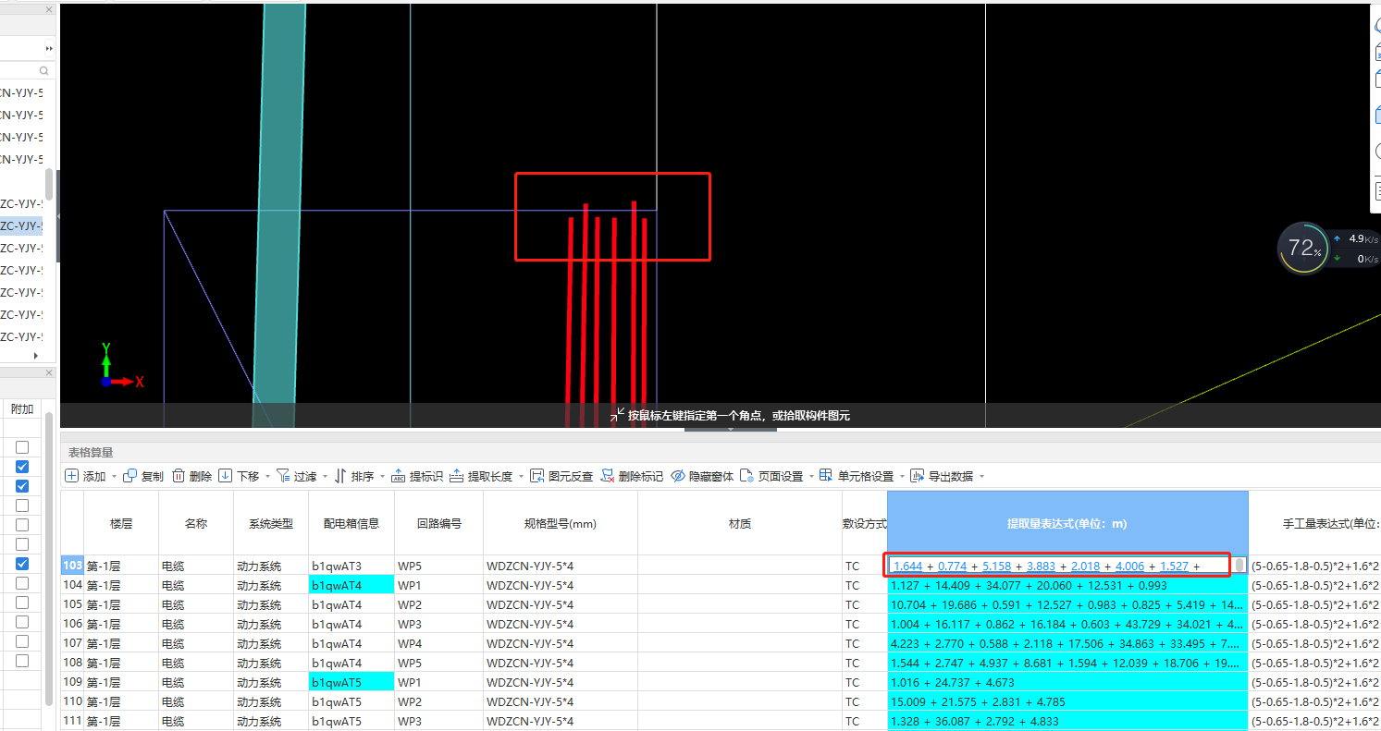Click the 导出数据 (export data) button
This screenshot has width=1381, height=731.
pyautogui.click(x=942, y=476)
